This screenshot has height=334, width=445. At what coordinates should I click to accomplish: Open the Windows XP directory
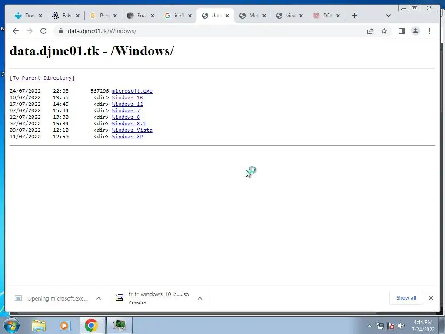point(127,137)
